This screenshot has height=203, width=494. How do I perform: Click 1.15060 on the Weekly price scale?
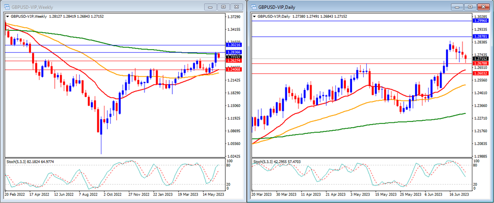(234, 106)
